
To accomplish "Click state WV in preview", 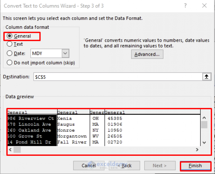I will click(95, 136).
